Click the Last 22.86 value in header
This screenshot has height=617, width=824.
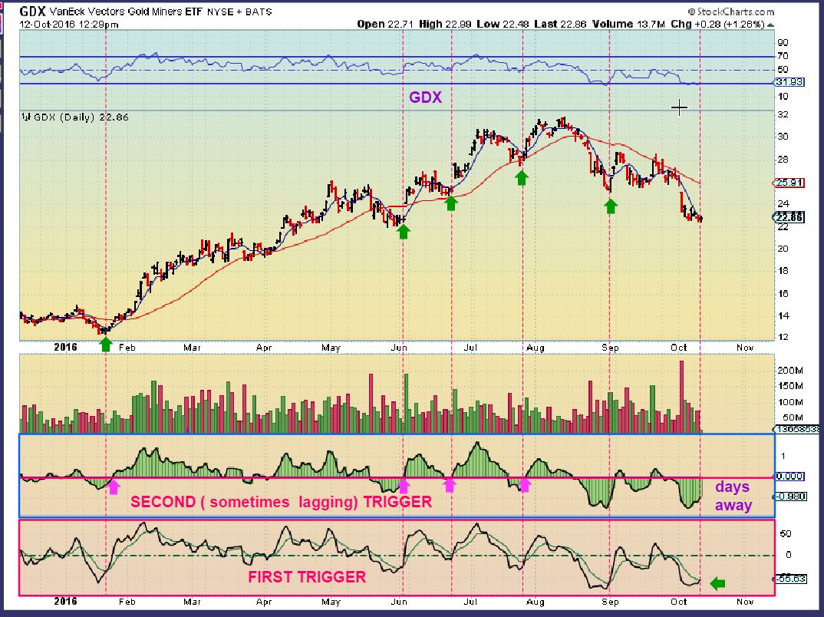[560, 25]
